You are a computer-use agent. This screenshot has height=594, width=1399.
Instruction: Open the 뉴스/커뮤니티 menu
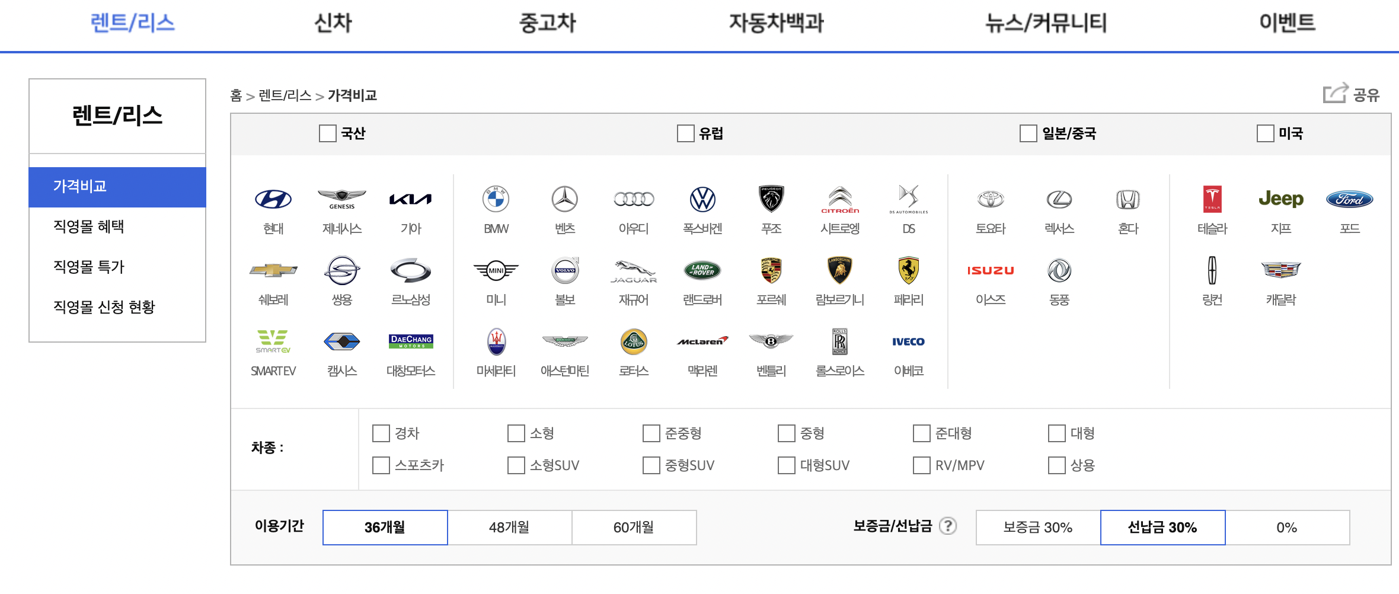click(x=1046, y=23)
